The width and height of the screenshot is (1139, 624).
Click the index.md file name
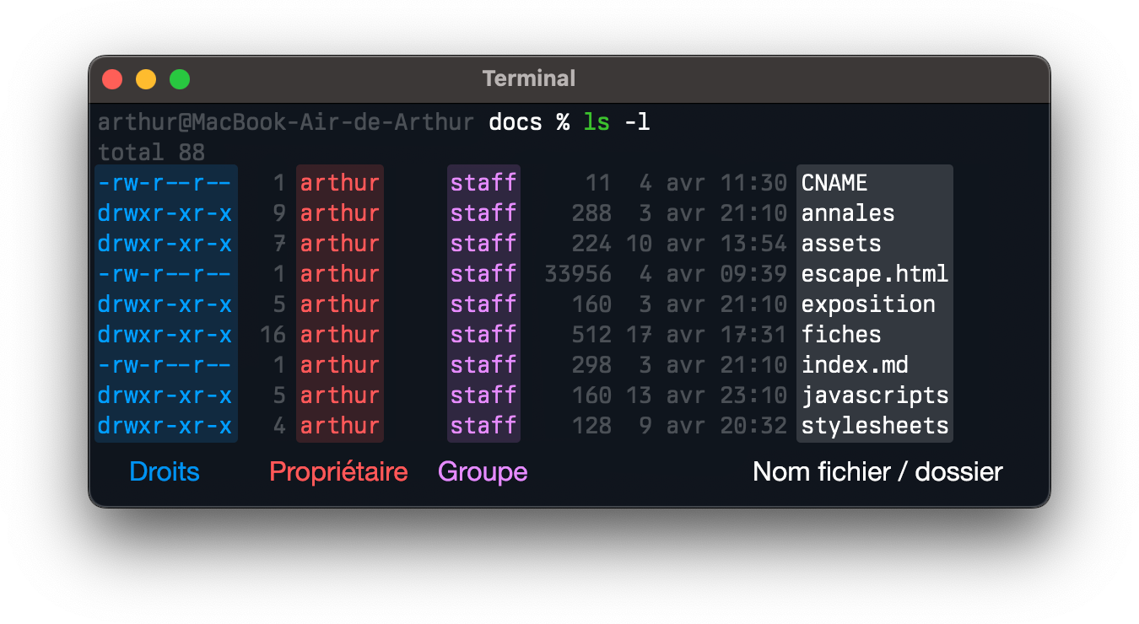pyautogui.click(x=855, y=365)
